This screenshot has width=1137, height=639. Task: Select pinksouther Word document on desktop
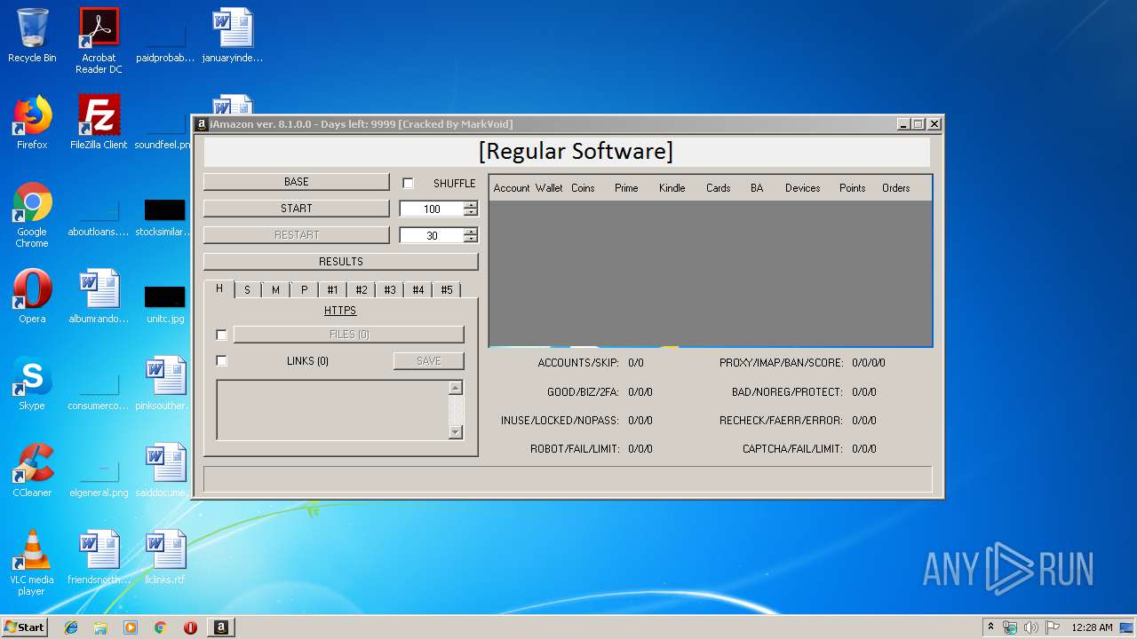165,383
